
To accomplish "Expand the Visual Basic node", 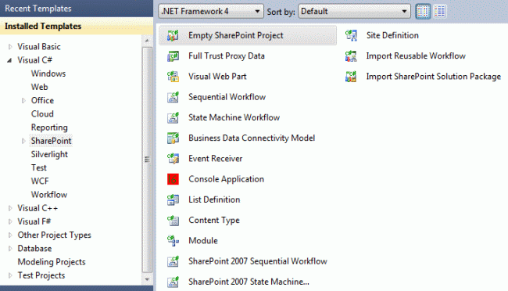I will tap(10, 47).
